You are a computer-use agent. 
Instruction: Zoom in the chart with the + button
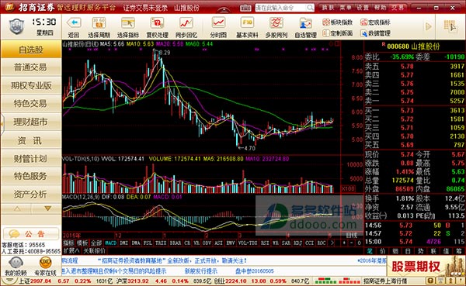point(344,243)
